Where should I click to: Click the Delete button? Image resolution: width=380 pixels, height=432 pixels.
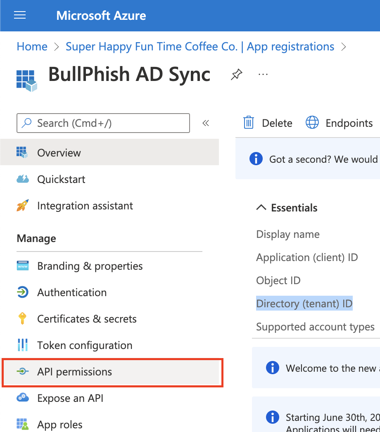[x=268, y=123]
